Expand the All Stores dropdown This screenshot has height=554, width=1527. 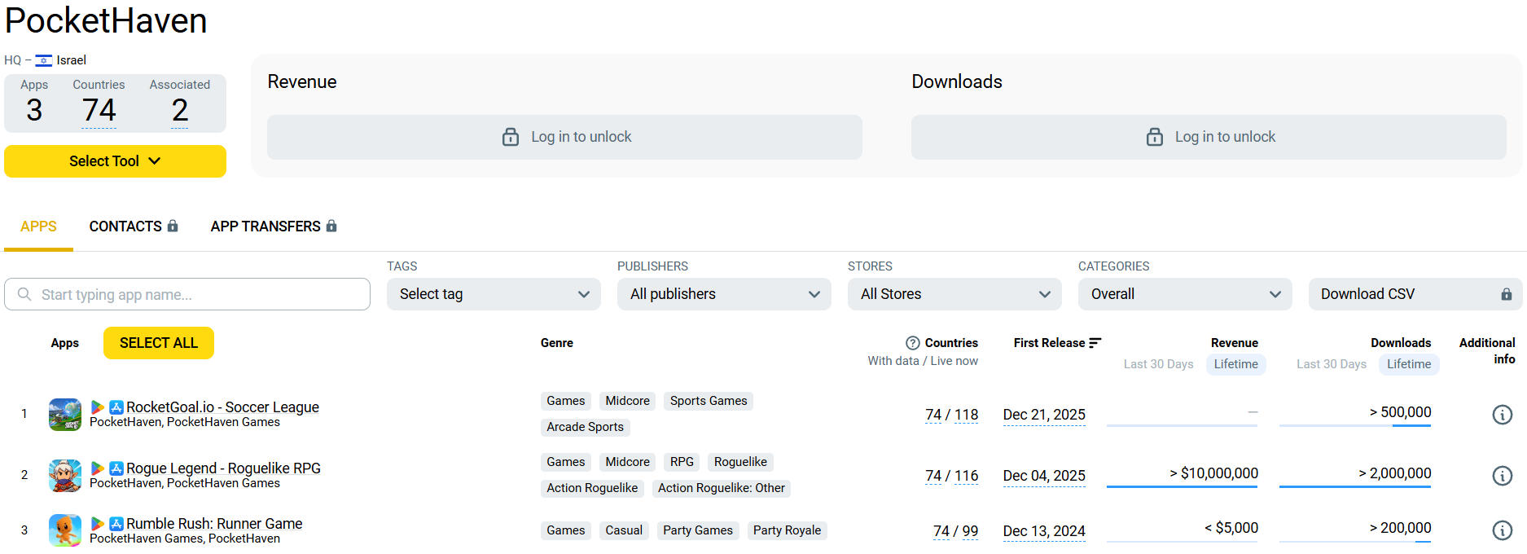954,294
